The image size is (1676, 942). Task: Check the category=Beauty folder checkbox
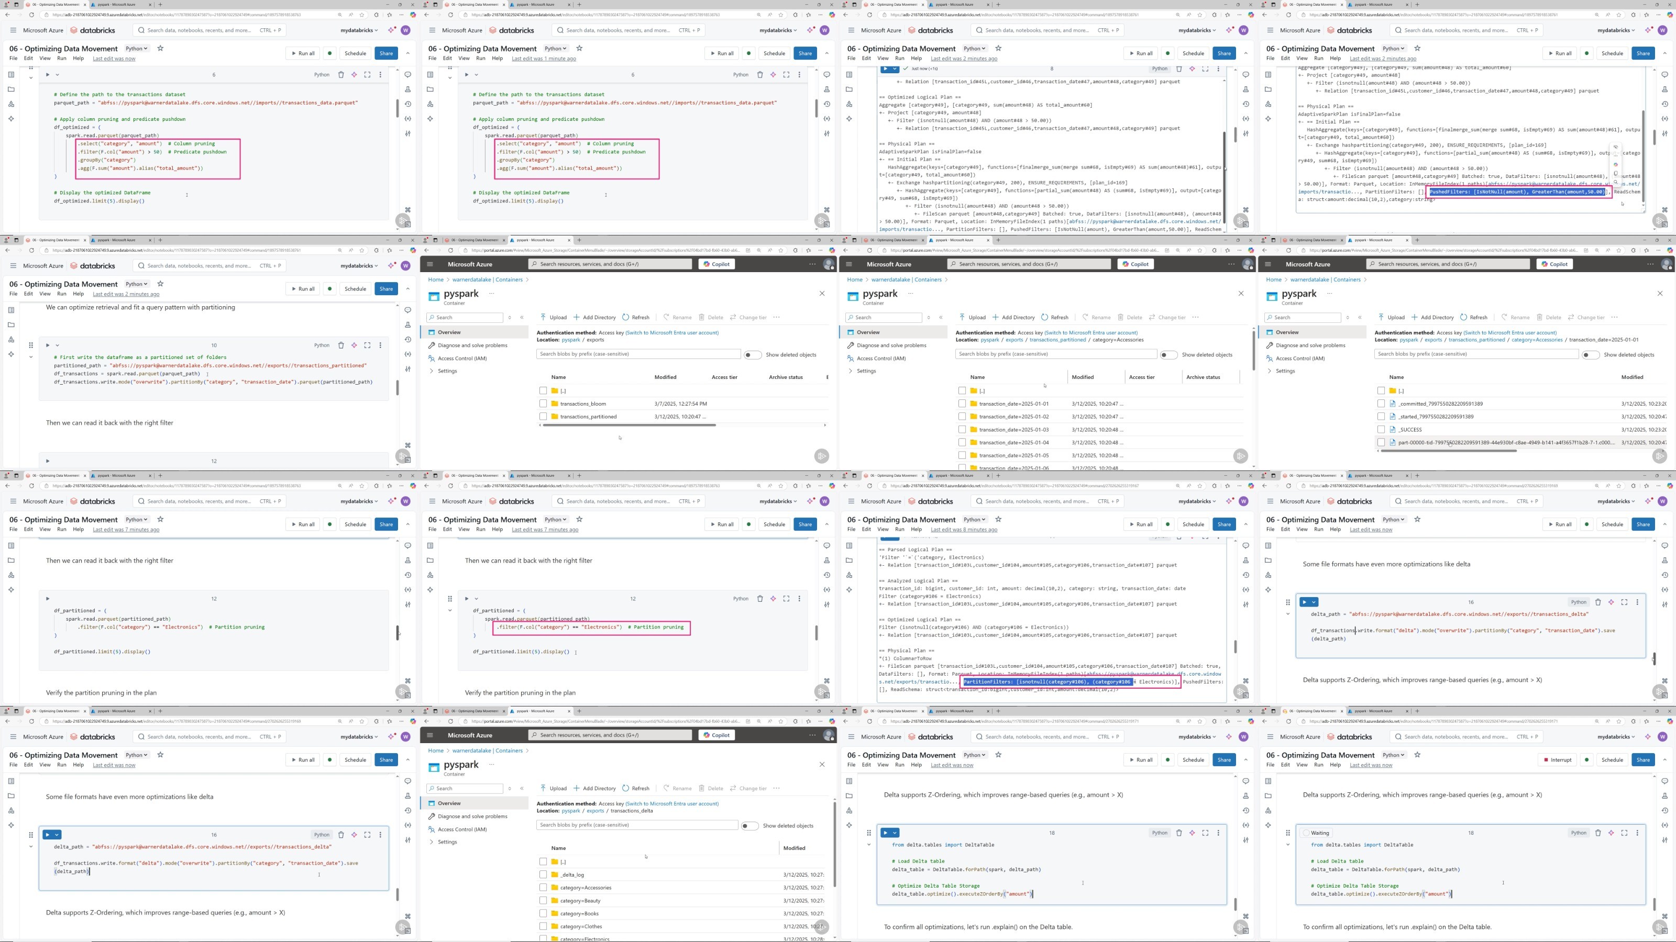[543, 900]
